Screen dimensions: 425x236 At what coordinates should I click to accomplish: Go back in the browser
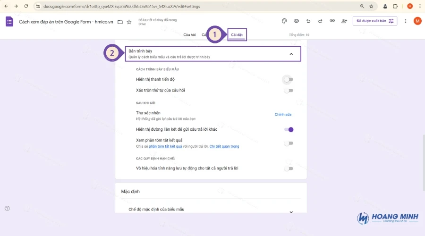(x=6, y=6)
